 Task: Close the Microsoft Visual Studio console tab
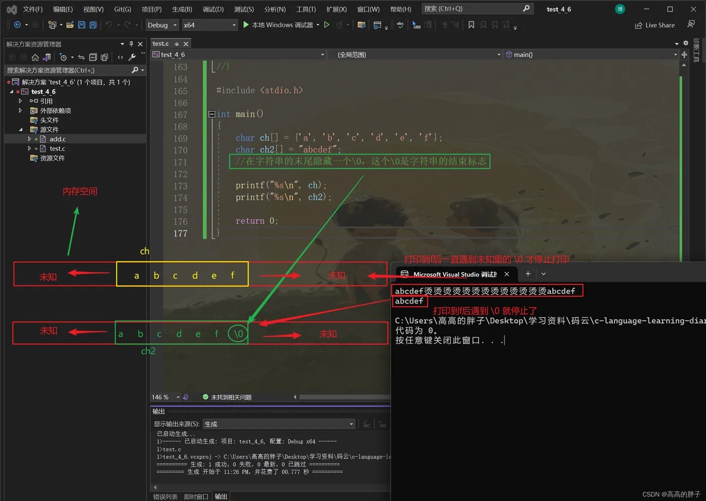[507, 274]
